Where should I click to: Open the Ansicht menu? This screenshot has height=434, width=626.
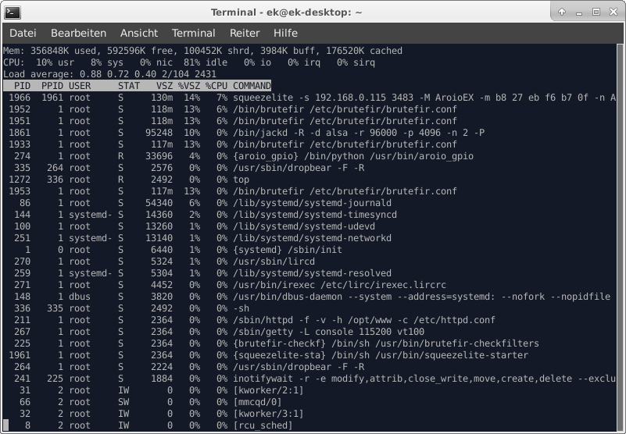pyautogui.click(x=139, y=33)
